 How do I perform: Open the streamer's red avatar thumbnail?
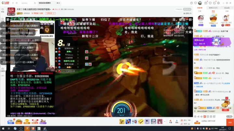point(11,11)
